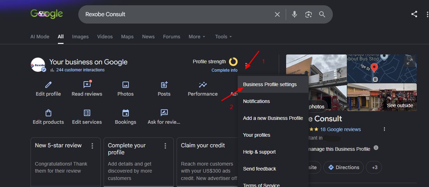Choose Business Profile settings menu item
Viewport: 429px width, 187px height.
(x=273, y=84)
